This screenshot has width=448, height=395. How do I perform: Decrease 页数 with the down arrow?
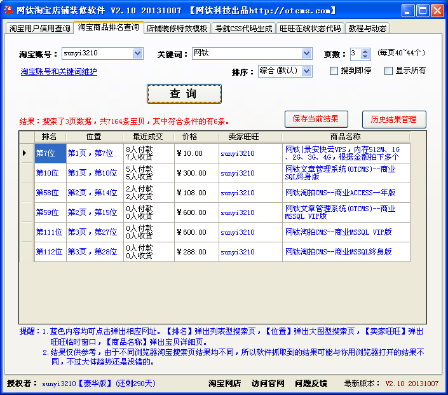click(x=365, y=57)
